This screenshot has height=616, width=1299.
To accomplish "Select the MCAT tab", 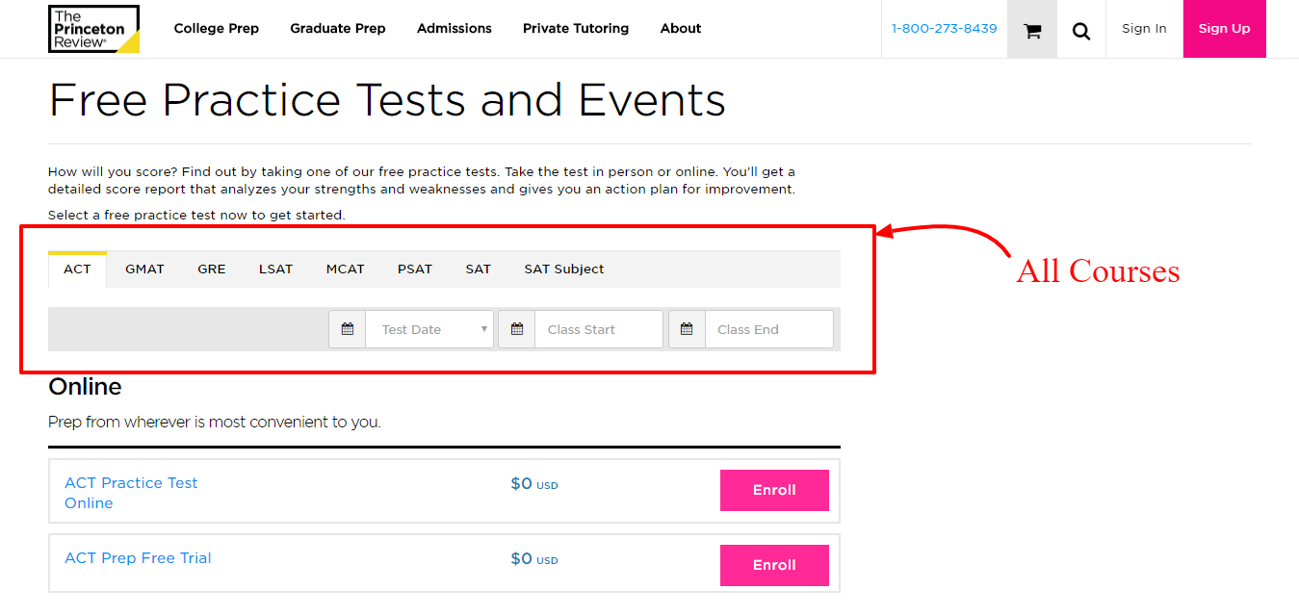I will pyautogui.click(x=345, y=269).
